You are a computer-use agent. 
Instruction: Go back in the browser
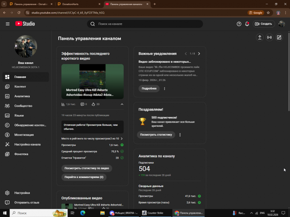[x=4, y=13]
